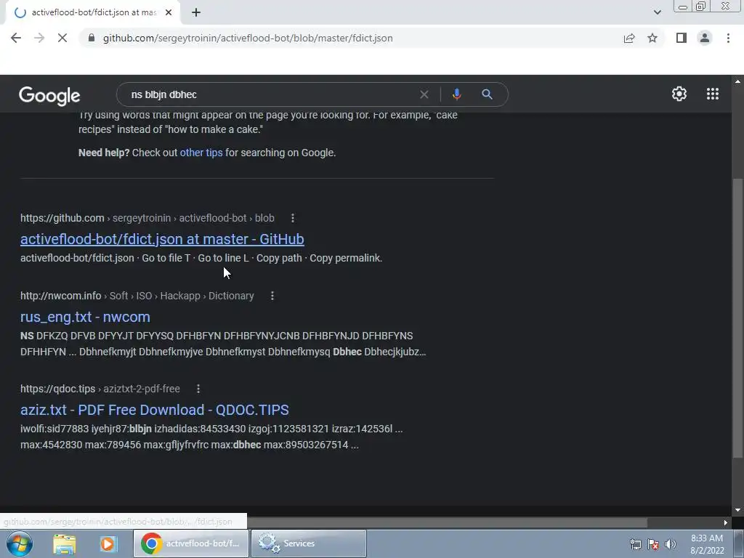Open the Chrome profile avatar
The height and width of the screenshot is (558, 744).
tap(705, 38)
